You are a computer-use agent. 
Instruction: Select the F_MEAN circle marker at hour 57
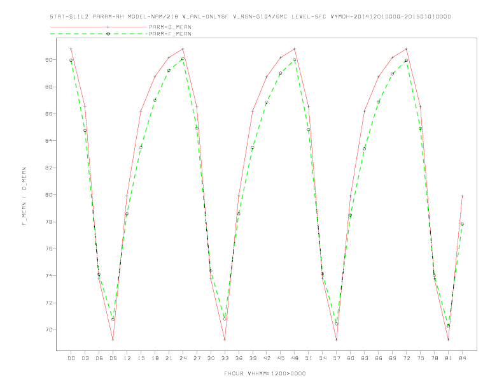(x=337, y=324)
